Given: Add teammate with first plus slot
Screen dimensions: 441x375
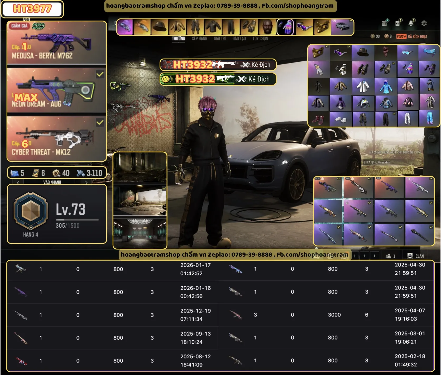Looking at the screenshot, I should 354,256.
